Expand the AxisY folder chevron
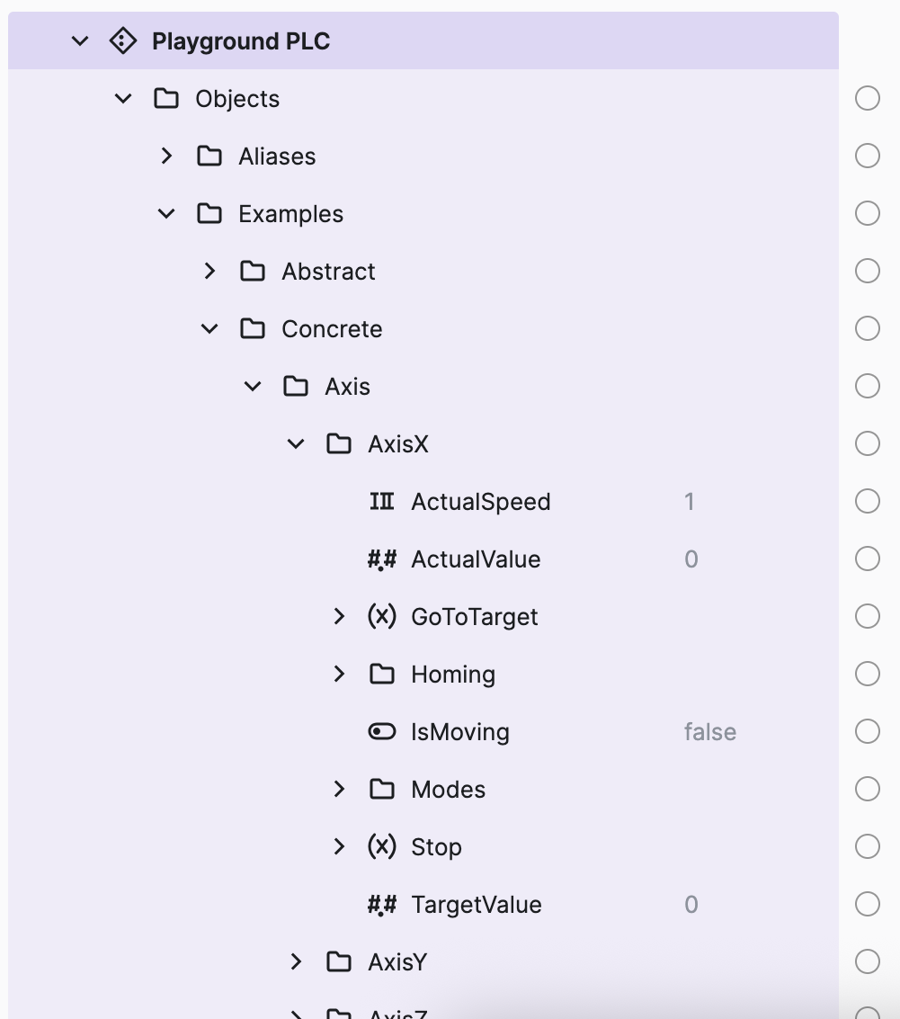The image size is (900, 1019). 296,962
